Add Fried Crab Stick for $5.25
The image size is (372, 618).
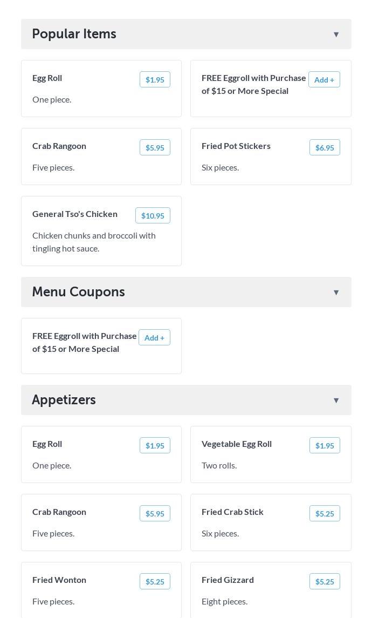click(x=325, y=514)
